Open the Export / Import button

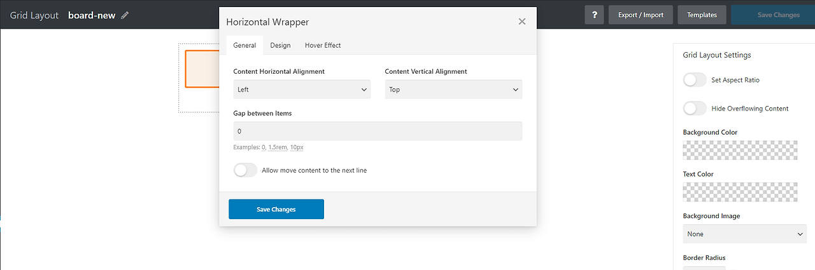[x=641, y=15]
